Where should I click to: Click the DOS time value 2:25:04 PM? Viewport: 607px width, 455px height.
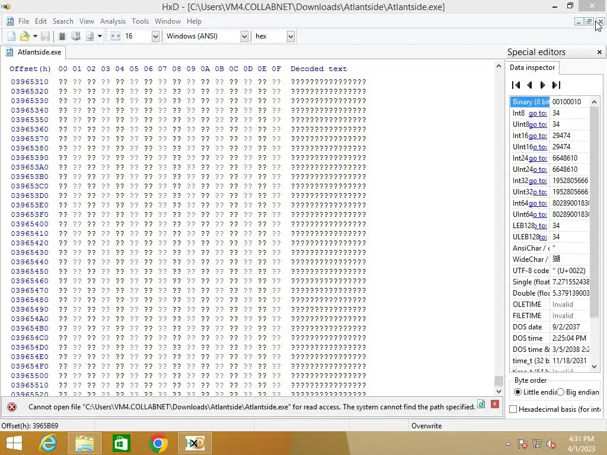[569, 338]
